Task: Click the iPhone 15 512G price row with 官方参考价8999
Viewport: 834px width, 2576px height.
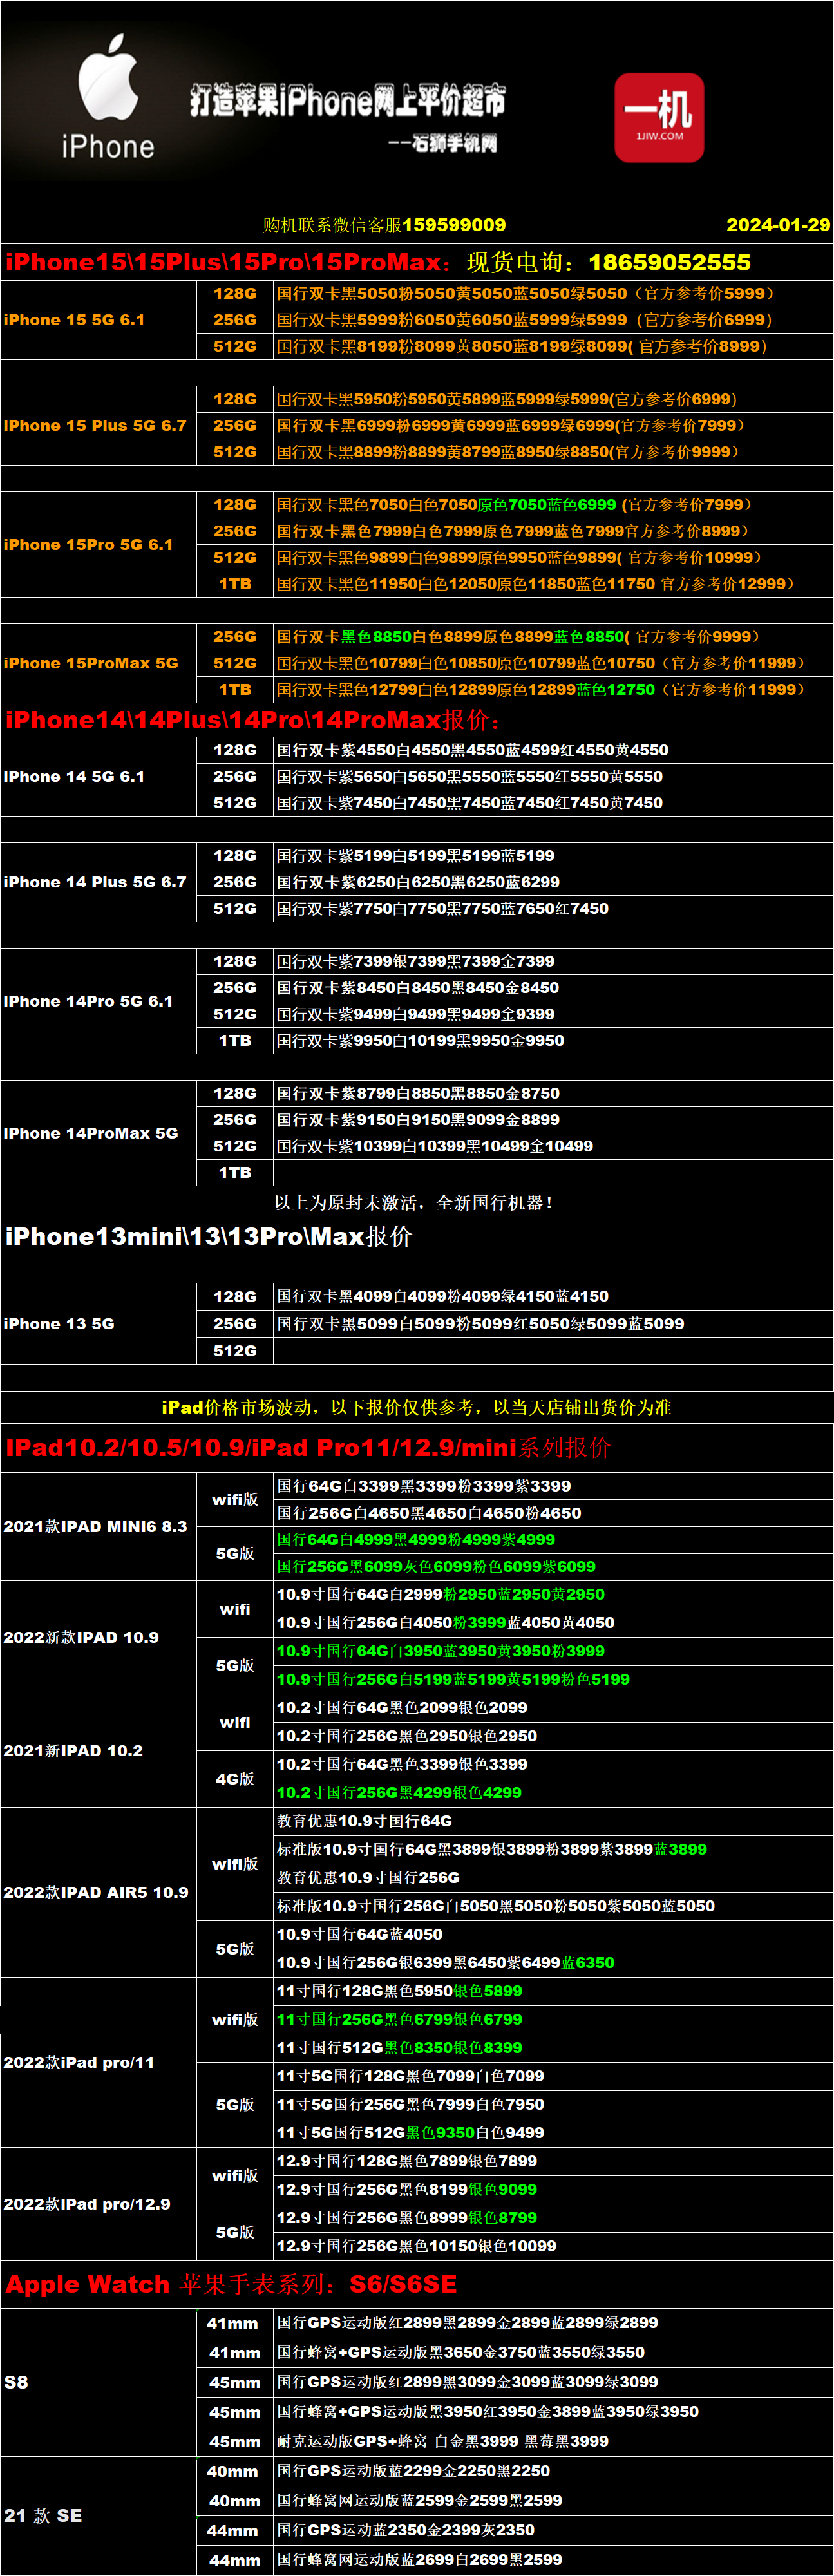Action: click(x=553, y=346)
